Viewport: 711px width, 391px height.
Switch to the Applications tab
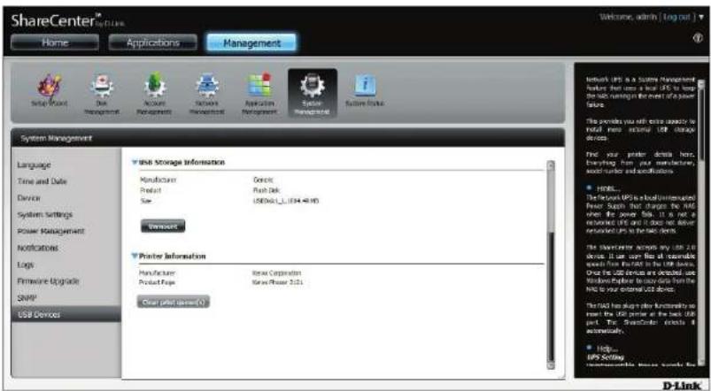point(153,42)
